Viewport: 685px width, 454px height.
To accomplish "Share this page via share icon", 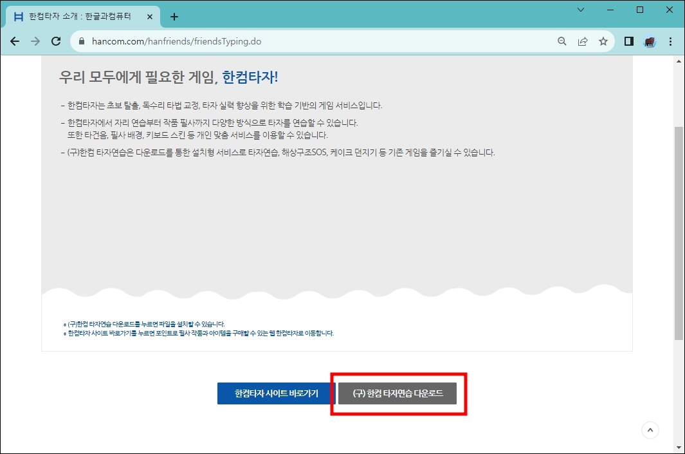I will click(582, 41).
